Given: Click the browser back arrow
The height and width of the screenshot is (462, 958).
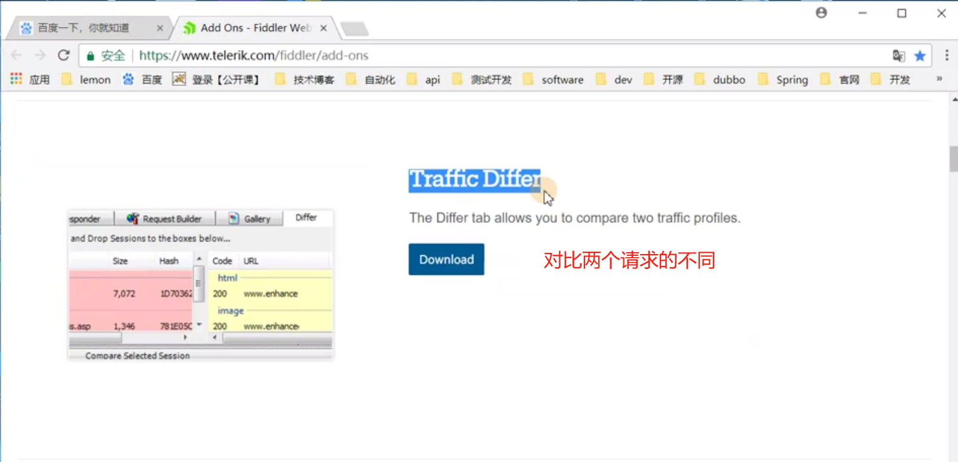Looking at the screenshot, I should [x=17, y=56].
